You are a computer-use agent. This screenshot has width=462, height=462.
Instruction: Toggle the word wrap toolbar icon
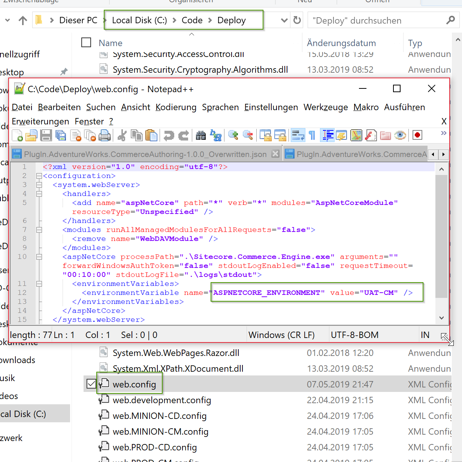click(298, 135)
